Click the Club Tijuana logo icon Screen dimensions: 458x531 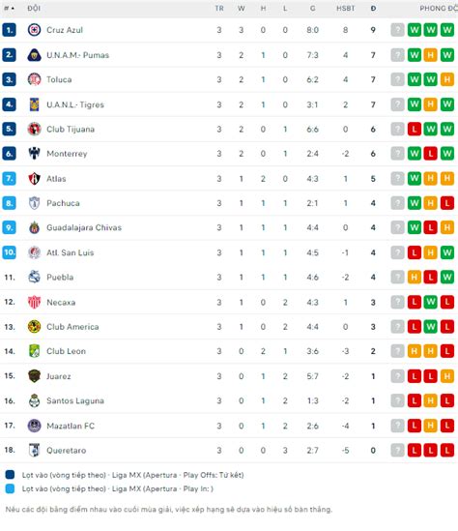34,129
